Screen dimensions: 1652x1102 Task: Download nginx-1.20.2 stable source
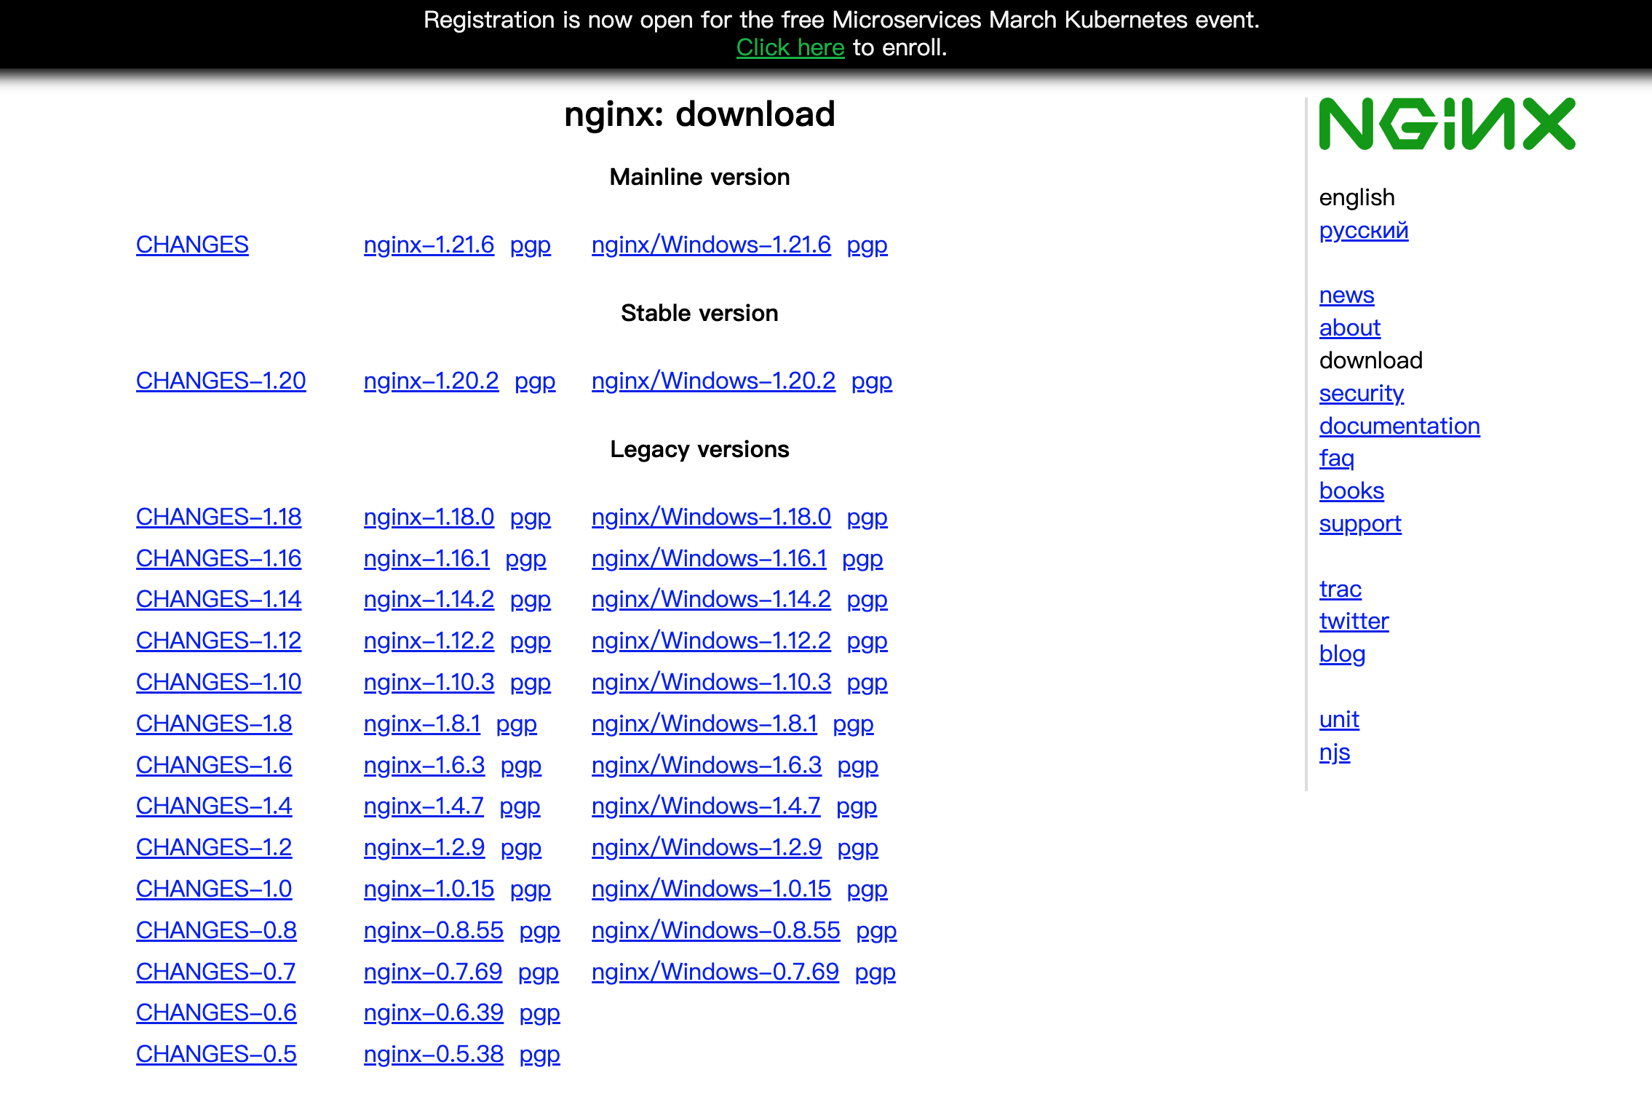coord(432,381)
